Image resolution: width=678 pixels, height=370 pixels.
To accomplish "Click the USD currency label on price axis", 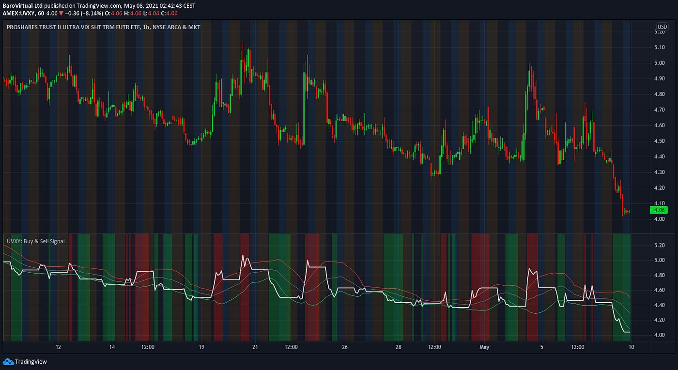I will click(662, 27).
